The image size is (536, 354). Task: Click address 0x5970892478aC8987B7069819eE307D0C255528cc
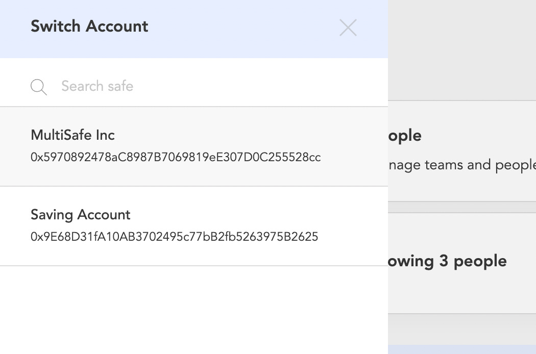pos(176,157)
